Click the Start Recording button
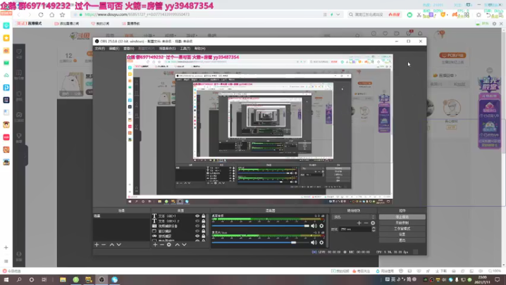Screen dimensions: 506x285 402,223
